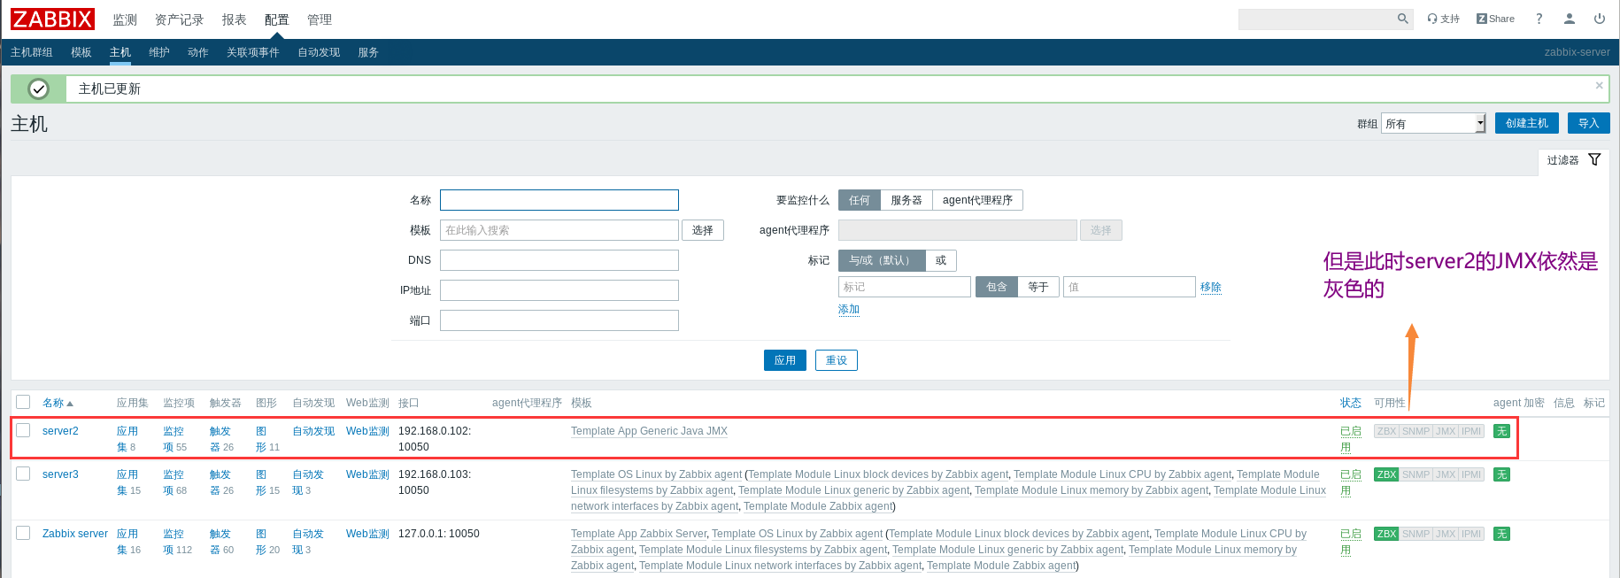Viewport: 1620px width, 578px height.
Task: Click server2 green encryption badge
Action: 1501,431
